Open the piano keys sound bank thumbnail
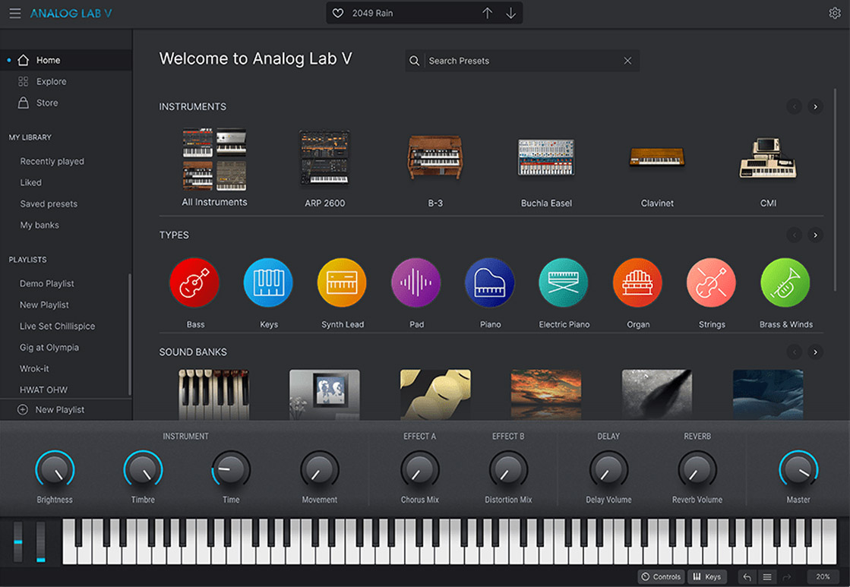Viewport: 850px width, 587px height. 214,395
